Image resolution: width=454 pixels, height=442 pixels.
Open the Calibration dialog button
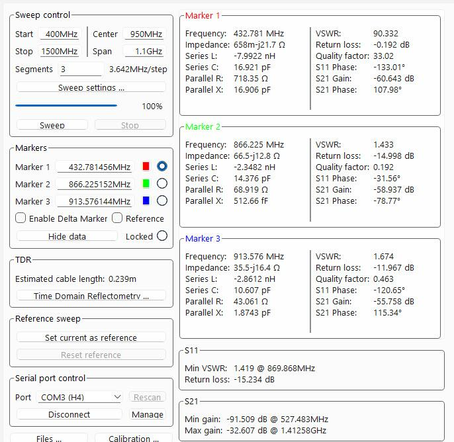134,438
